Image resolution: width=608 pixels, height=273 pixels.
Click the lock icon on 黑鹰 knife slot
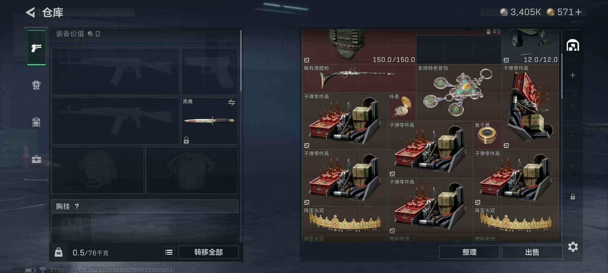(186, 140)
